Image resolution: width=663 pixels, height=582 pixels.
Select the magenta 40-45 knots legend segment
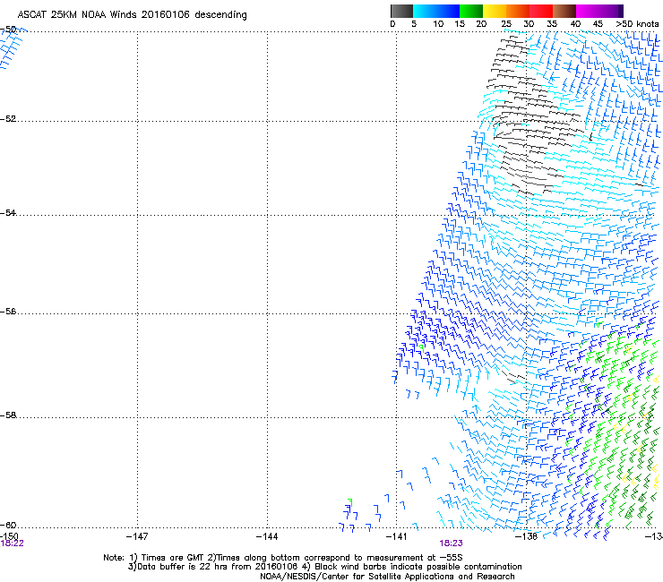click(x=588, y=11)
